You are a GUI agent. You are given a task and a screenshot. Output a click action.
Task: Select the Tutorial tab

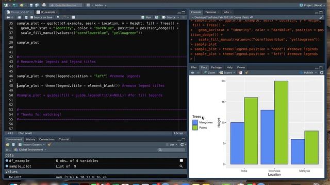(x=64, y=139)
